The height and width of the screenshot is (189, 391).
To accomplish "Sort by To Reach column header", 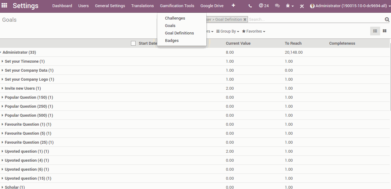I will [293, 43].
